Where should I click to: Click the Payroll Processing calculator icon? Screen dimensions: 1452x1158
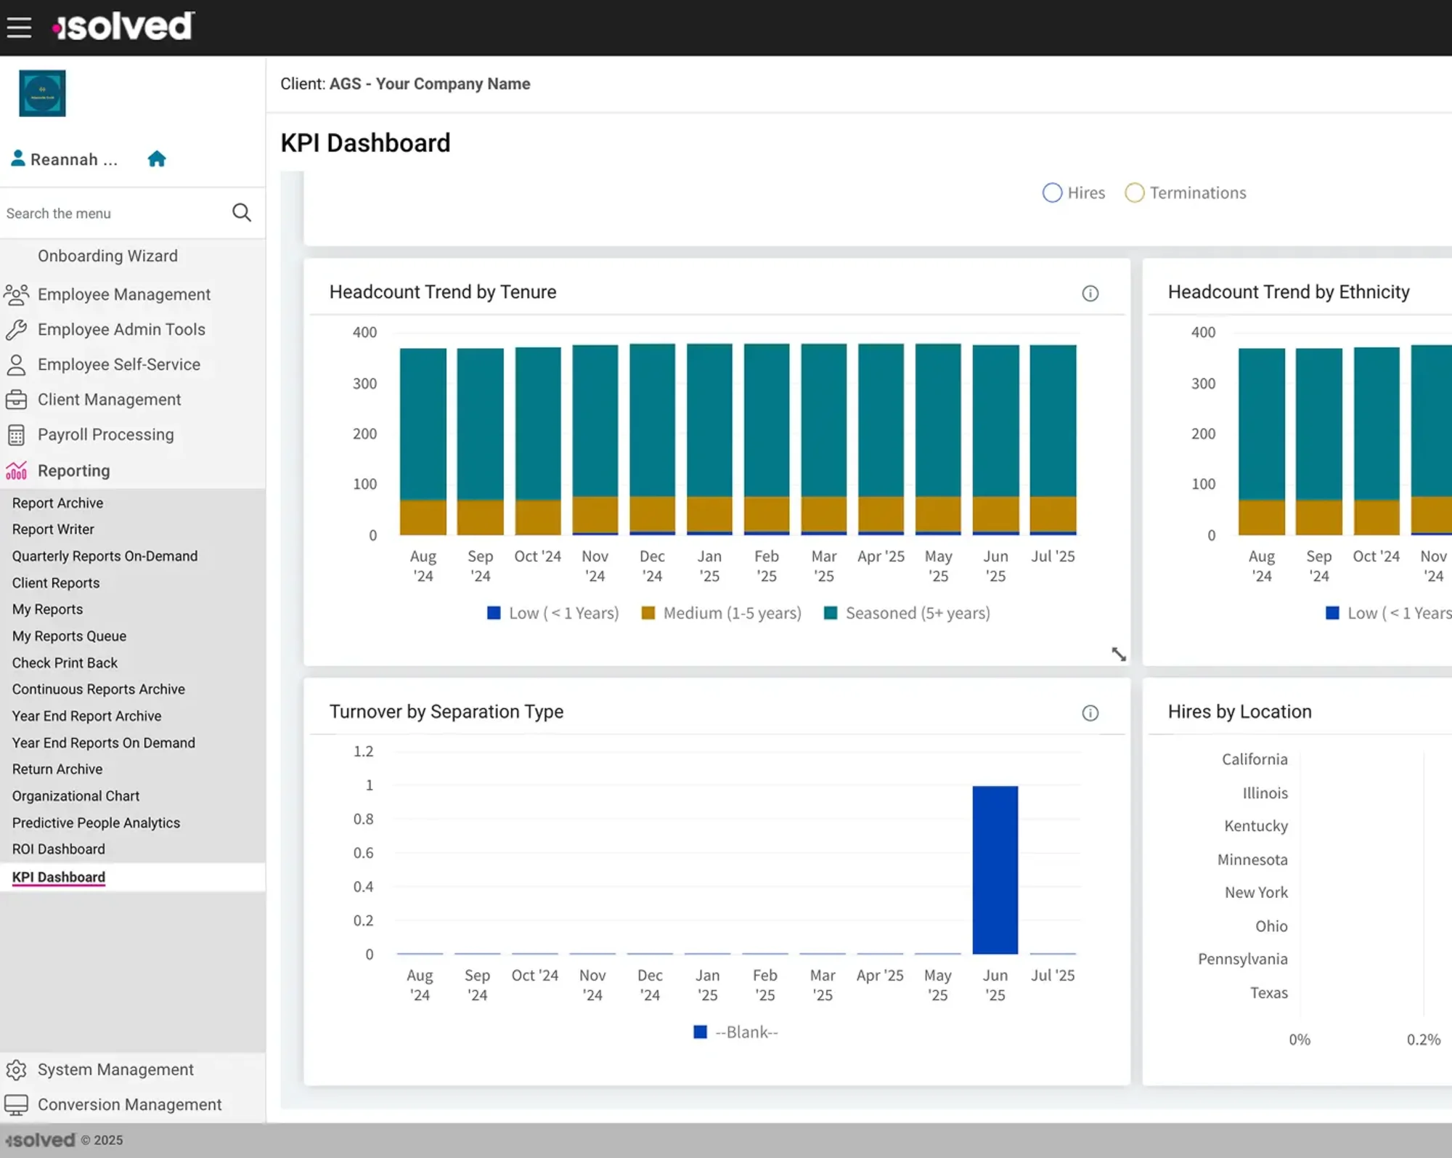17,434
